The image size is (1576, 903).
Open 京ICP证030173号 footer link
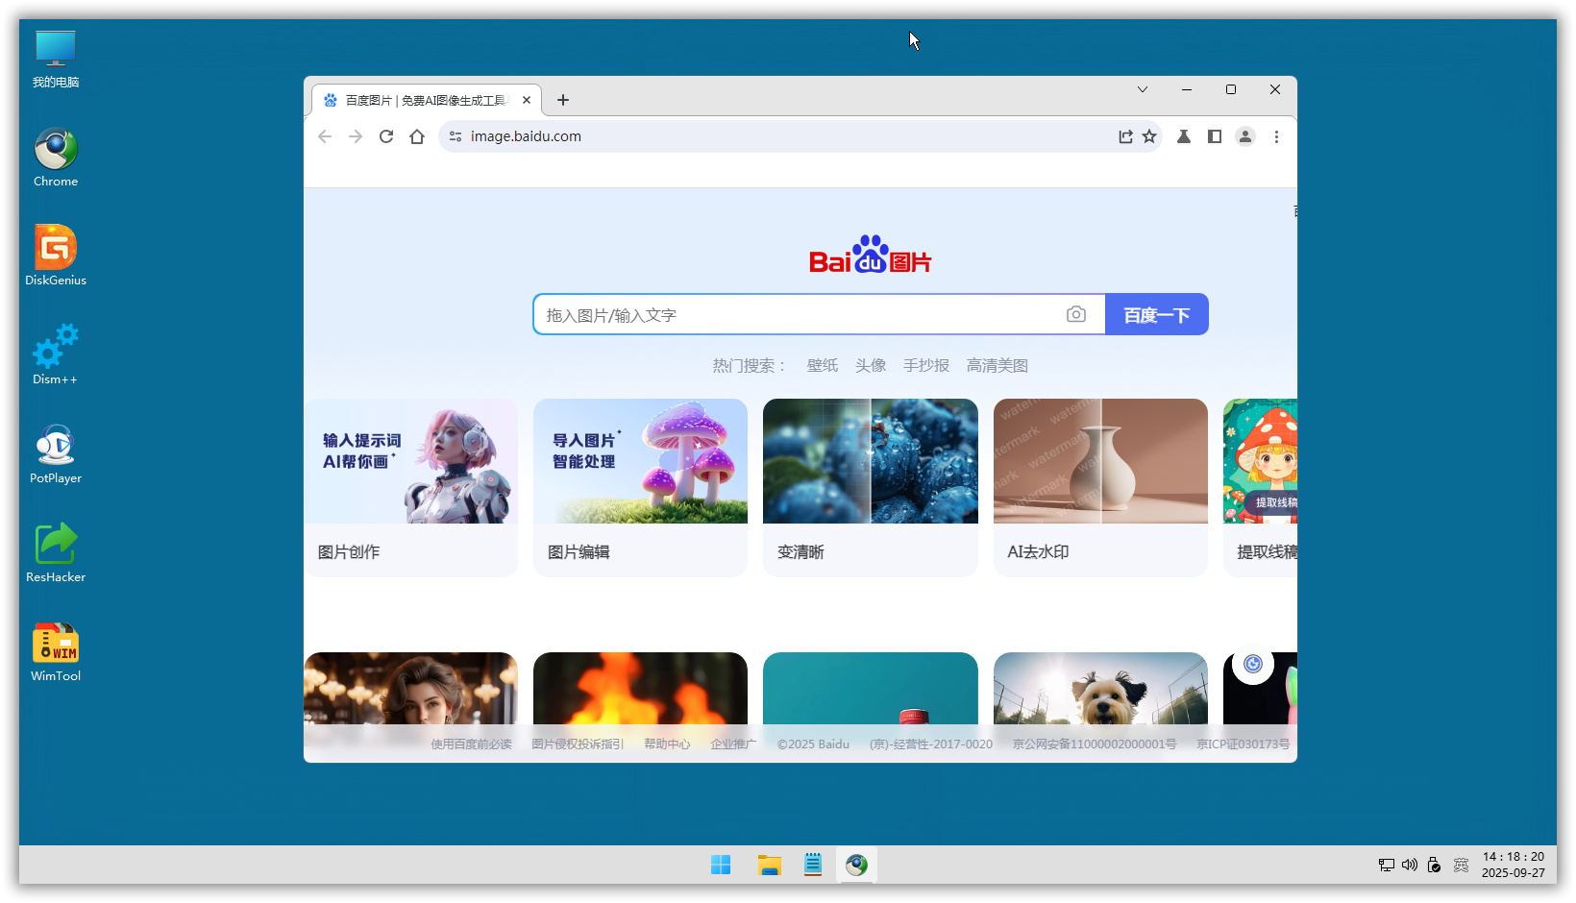point(1243,744)
